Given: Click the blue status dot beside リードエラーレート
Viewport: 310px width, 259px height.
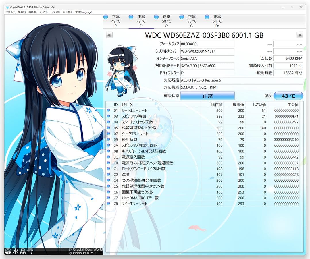Looking at the screenshot, I should [x=108, y=110].
